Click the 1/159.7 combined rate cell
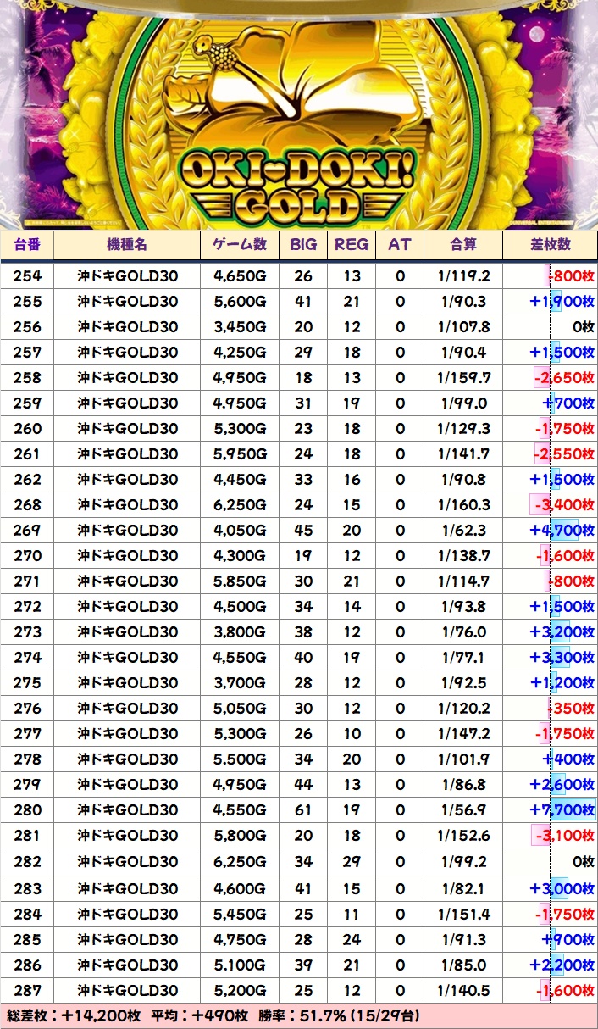The height and width of the screenshot is (1029, 598). 462,378
